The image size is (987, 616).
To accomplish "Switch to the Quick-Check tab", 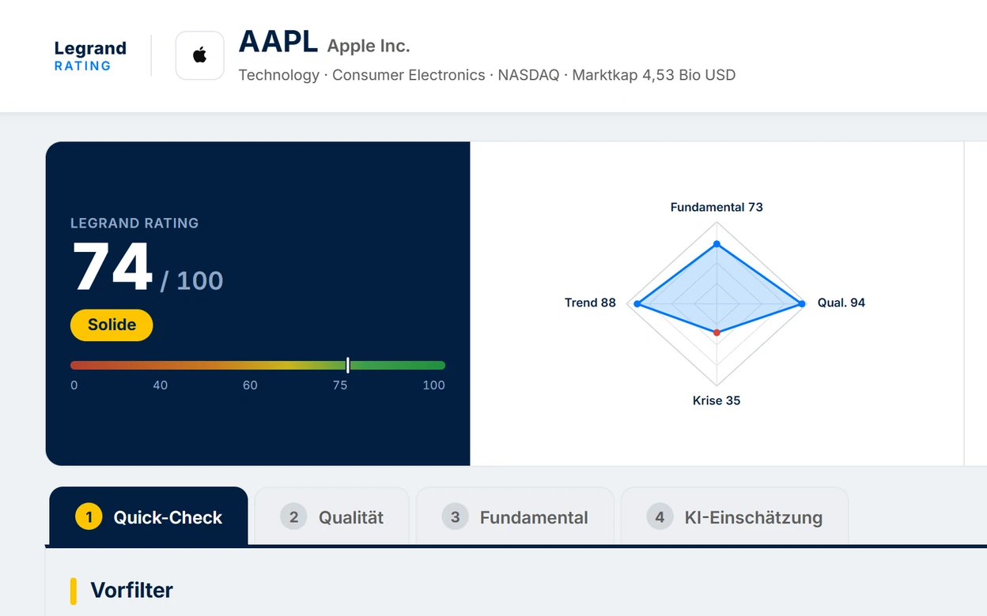I will pos(149,516).
